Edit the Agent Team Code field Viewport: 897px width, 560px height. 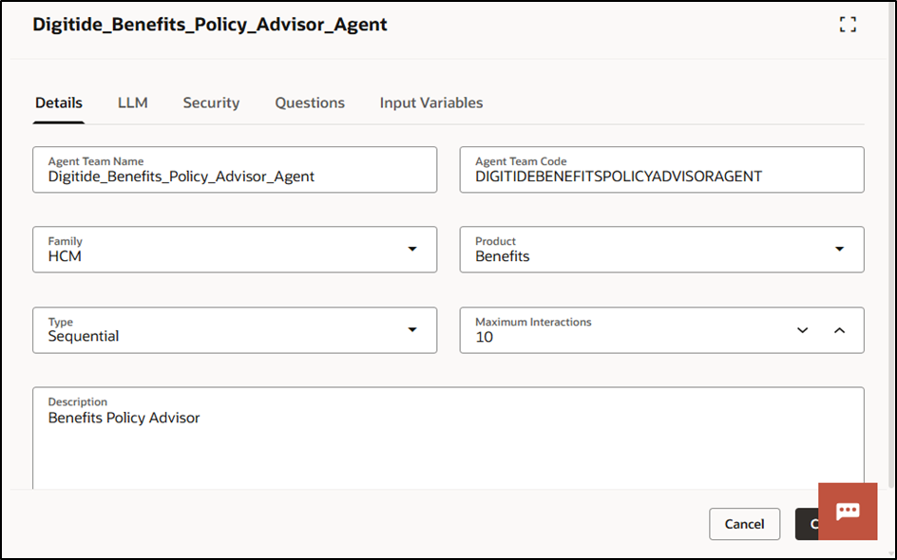pyautogui.click(x=662, y=170)
